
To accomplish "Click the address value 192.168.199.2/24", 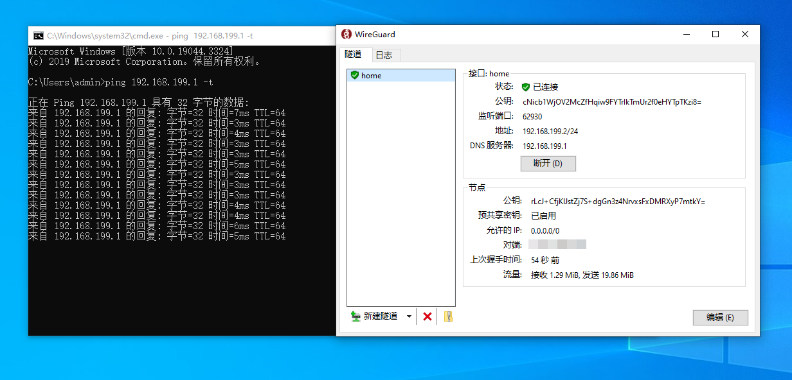I will click(550, 131).
